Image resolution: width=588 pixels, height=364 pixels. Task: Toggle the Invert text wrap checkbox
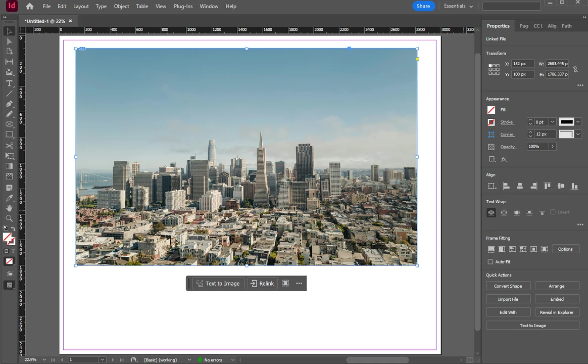coord(553,212)
